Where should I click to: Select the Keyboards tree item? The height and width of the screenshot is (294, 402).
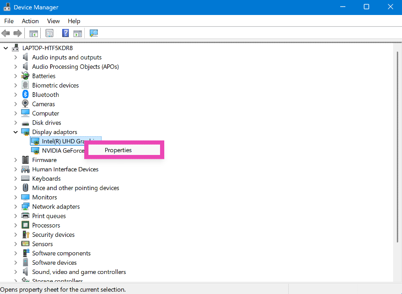click(x=46, y=178)
